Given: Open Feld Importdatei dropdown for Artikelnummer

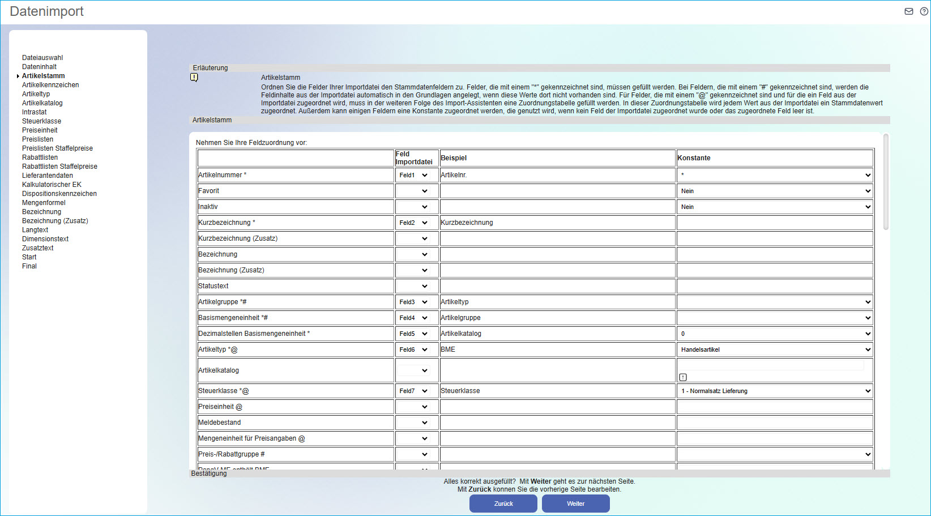Looking at the screenshot, I should (413, 176).
